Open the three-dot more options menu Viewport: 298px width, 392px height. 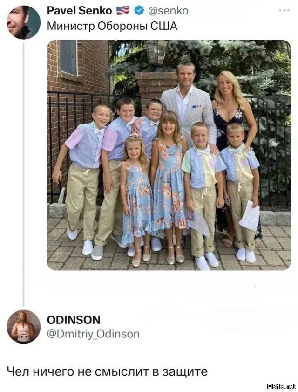[284, 11]
